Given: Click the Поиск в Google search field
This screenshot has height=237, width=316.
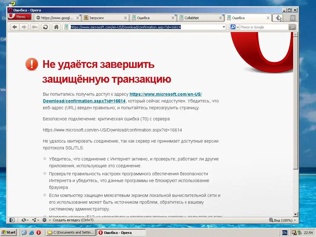Looking at the screenshot, I should click(264, 27).
